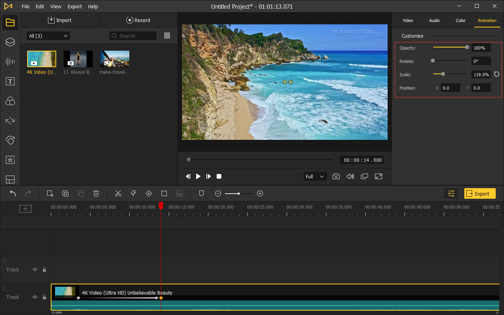Open the Export menu in the menu bar
504x315 pixels.
74,6
